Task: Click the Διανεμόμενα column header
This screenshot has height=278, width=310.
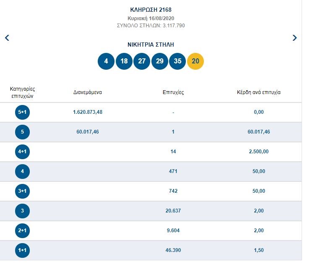Action: [88, 92]
